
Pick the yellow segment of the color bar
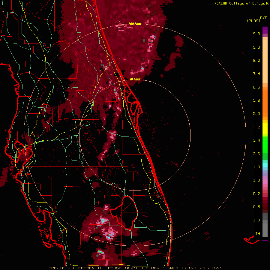click(x=265, y=128)
